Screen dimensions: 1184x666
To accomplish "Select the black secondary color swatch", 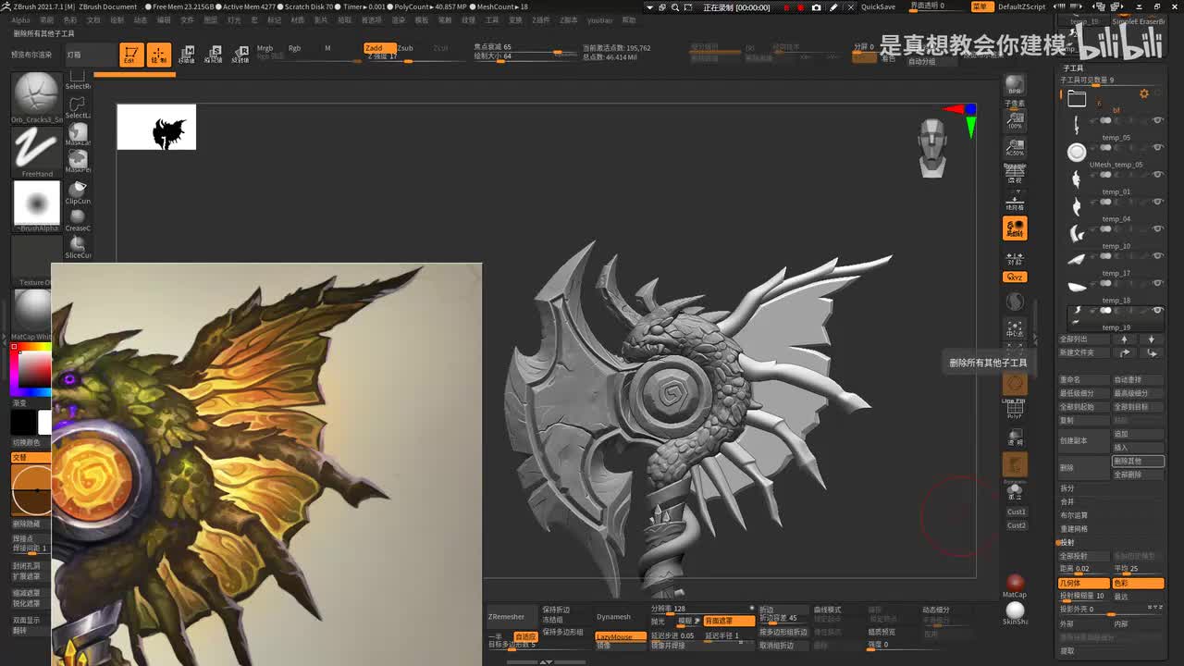I will (x=22, y=422).
